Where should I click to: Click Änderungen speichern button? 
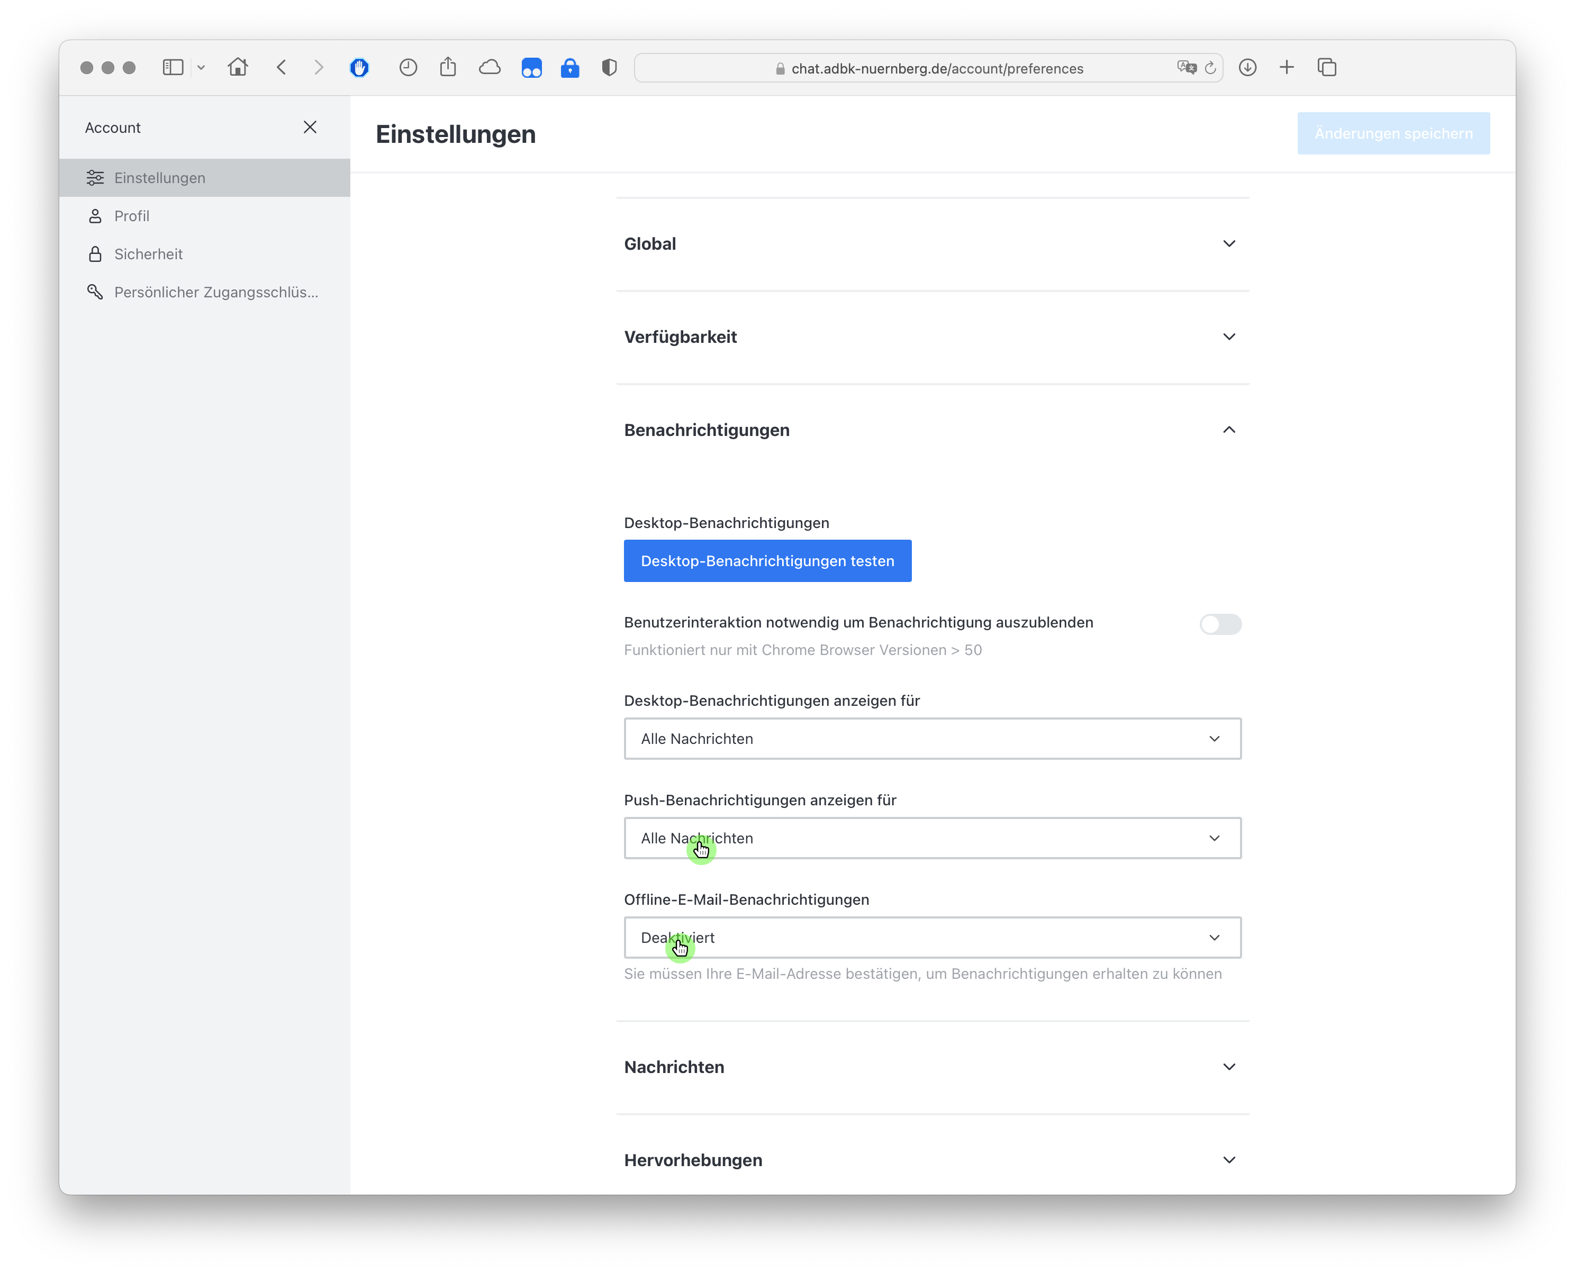(x=1393, y=131)
